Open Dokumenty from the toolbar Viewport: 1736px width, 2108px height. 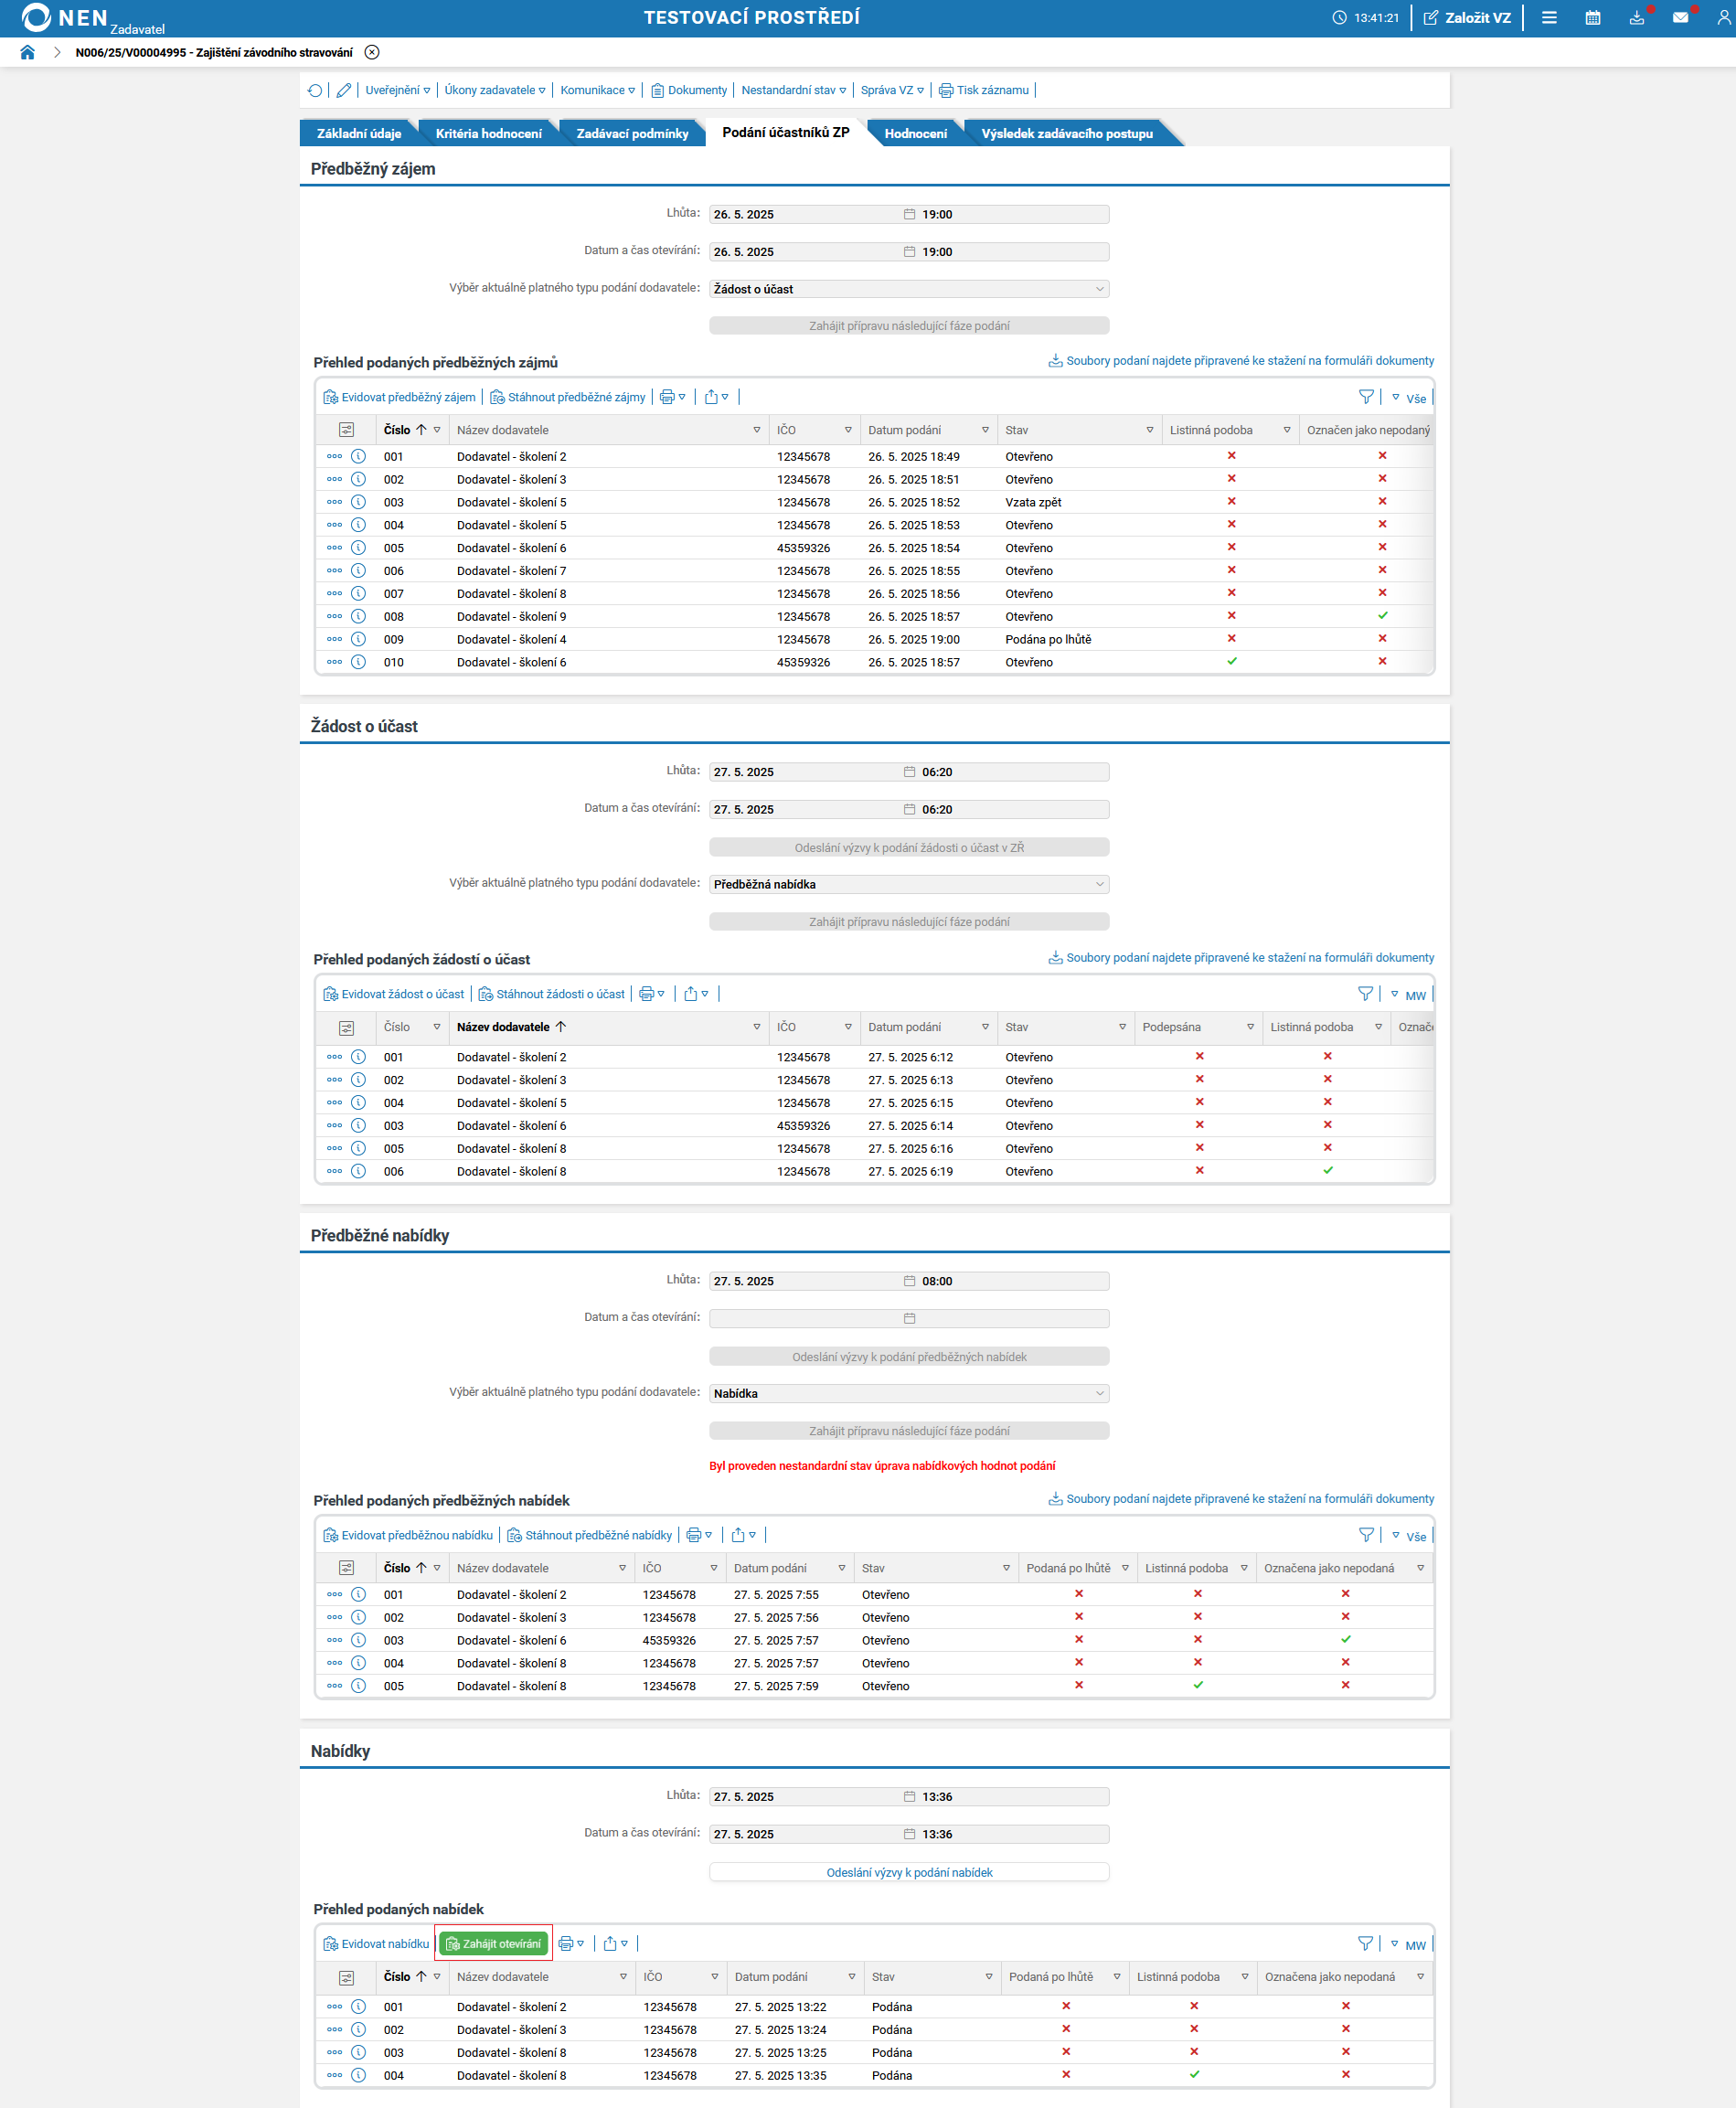pos(689,90)
